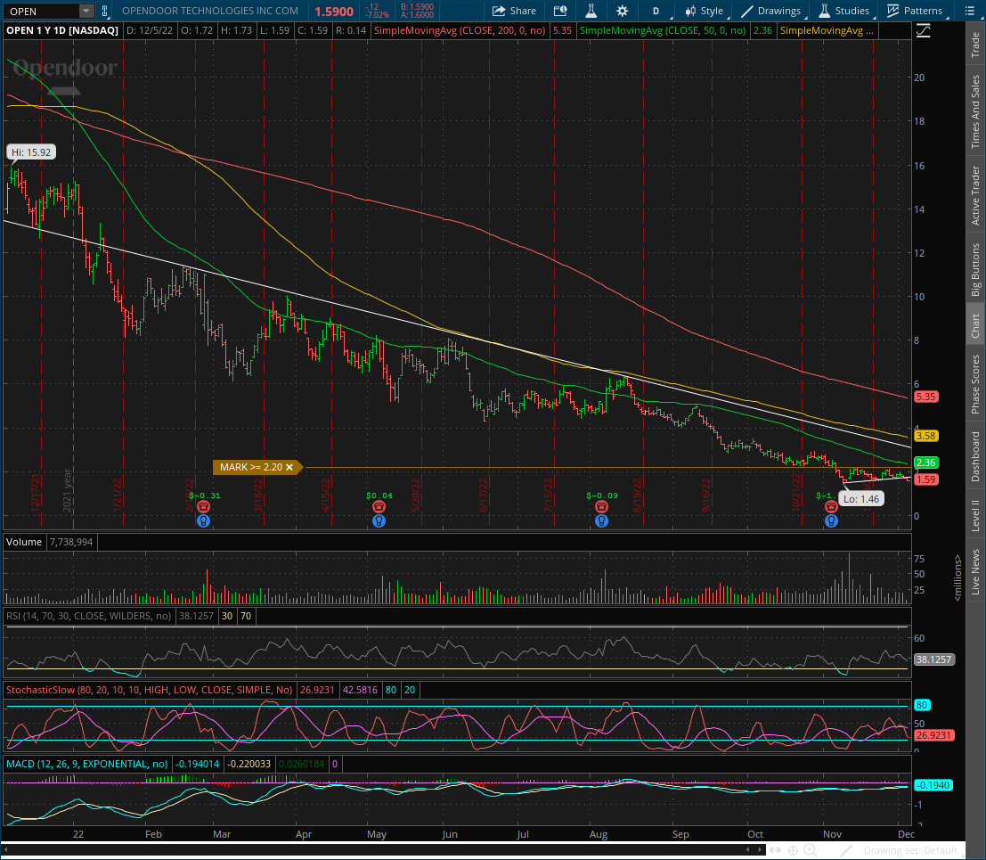
Task: Open the list menu icon at top right
Action: point(969,11)
